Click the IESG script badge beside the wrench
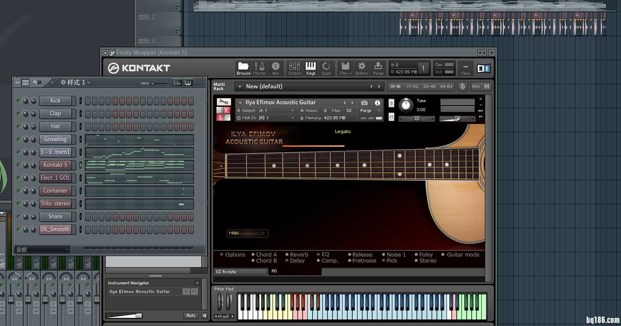The height and width of the screenshot is (326, 621). pyautogui.click(x=223, y=114)
